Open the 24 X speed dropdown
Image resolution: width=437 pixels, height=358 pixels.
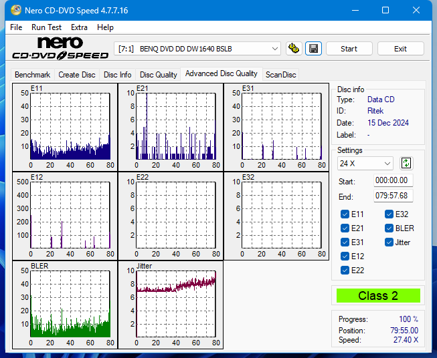point(365,163)
